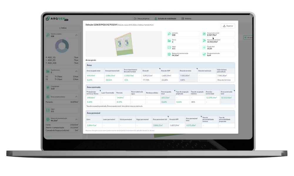Viewport: 294px width, 176px height.
Task: Click the key icon beside Unidades in the modal
Action: click(169, 34)
